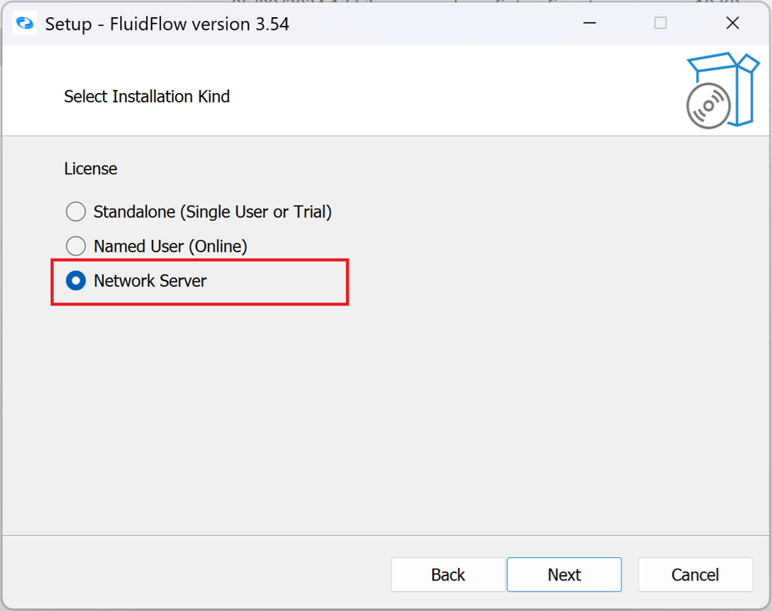Viewport: 772px width, 611px height.
Task: Click the FluidFlow logo in the title bar
Action: 22,23
